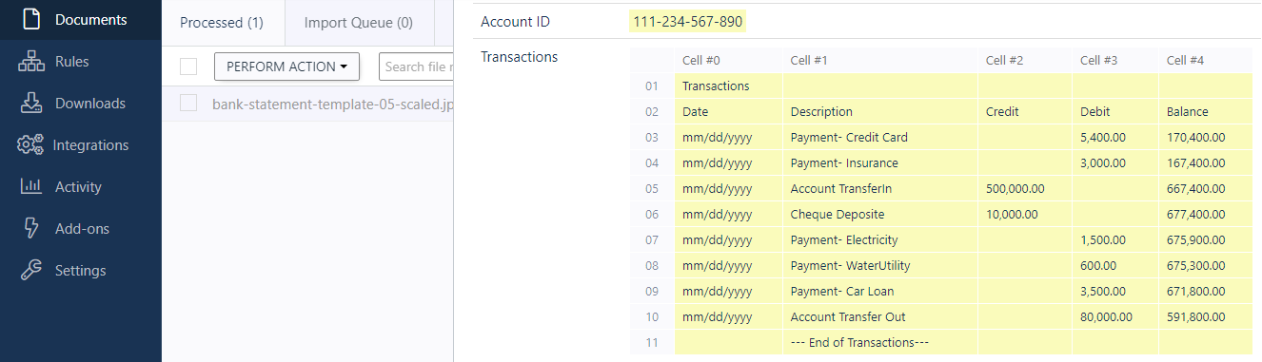This screenshot has height=362, width=1262.
Task: Select the 500,000.00 credit cell
Action: click(1025, 188)
